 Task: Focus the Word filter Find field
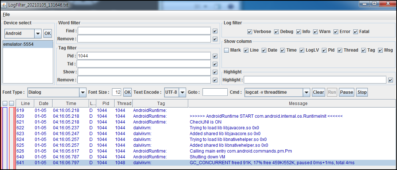click(144, 31)
